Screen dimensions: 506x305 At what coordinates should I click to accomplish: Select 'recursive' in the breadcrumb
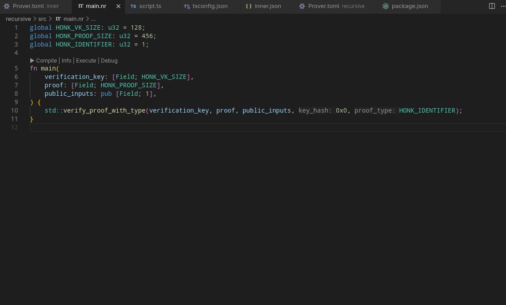click(18, 19)
